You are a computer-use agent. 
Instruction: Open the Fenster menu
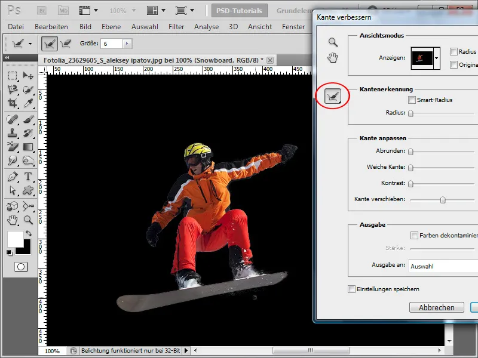(x=293, y=27)
